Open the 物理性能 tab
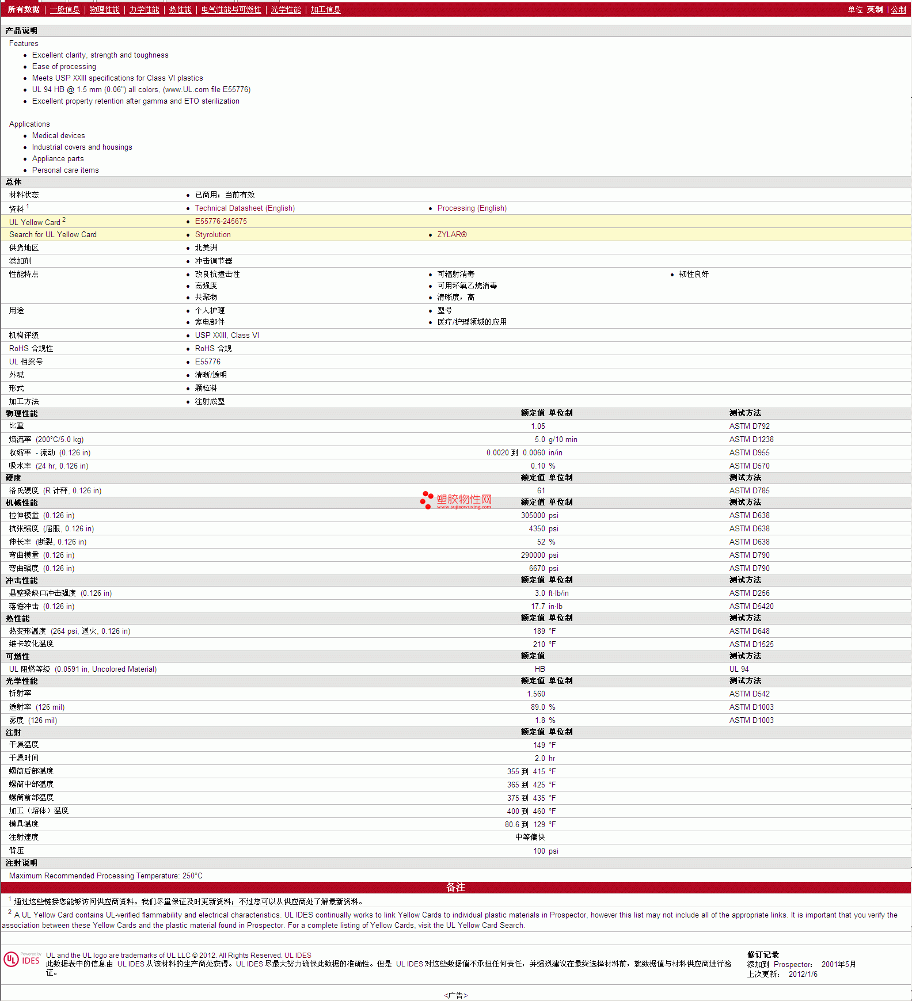This screenshot has height=1001, width=912. (105, 10)
